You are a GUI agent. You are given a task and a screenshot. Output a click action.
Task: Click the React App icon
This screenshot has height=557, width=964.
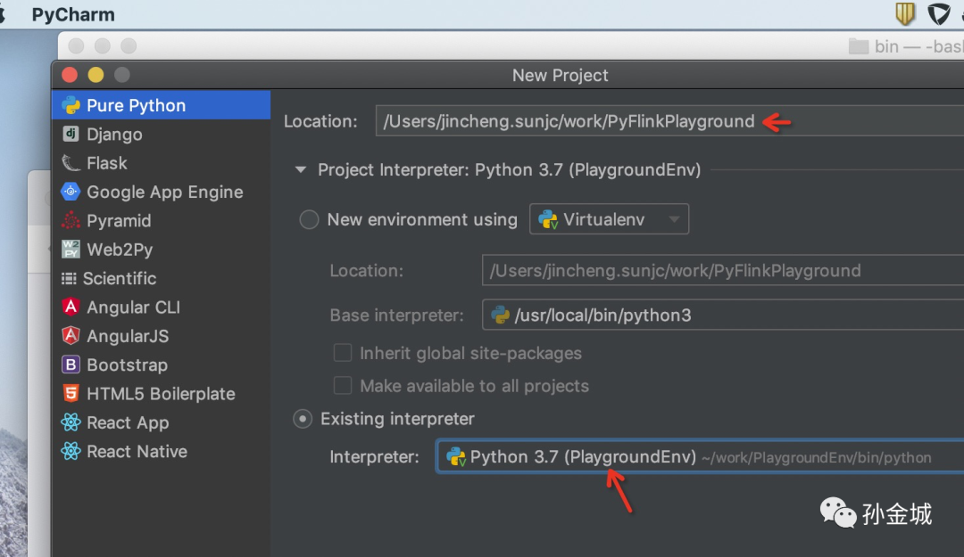tap(71, 422)
